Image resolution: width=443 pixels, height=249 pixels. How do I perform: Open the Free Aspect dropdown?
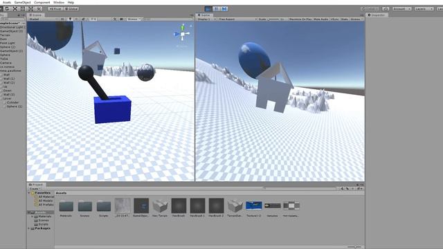(x=237, y=19)
